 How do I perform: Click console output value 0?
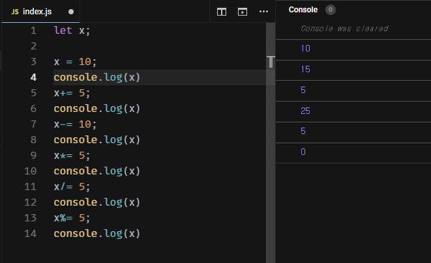(x=303, y=152)
